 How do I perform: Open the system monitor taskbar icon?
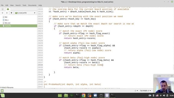point(72,96)
